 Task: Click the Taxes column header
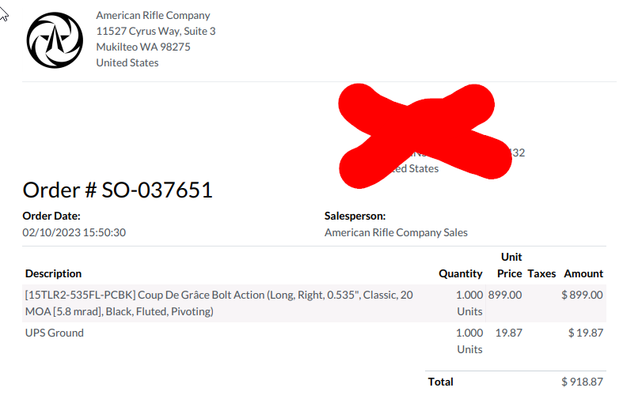point(541,273)
